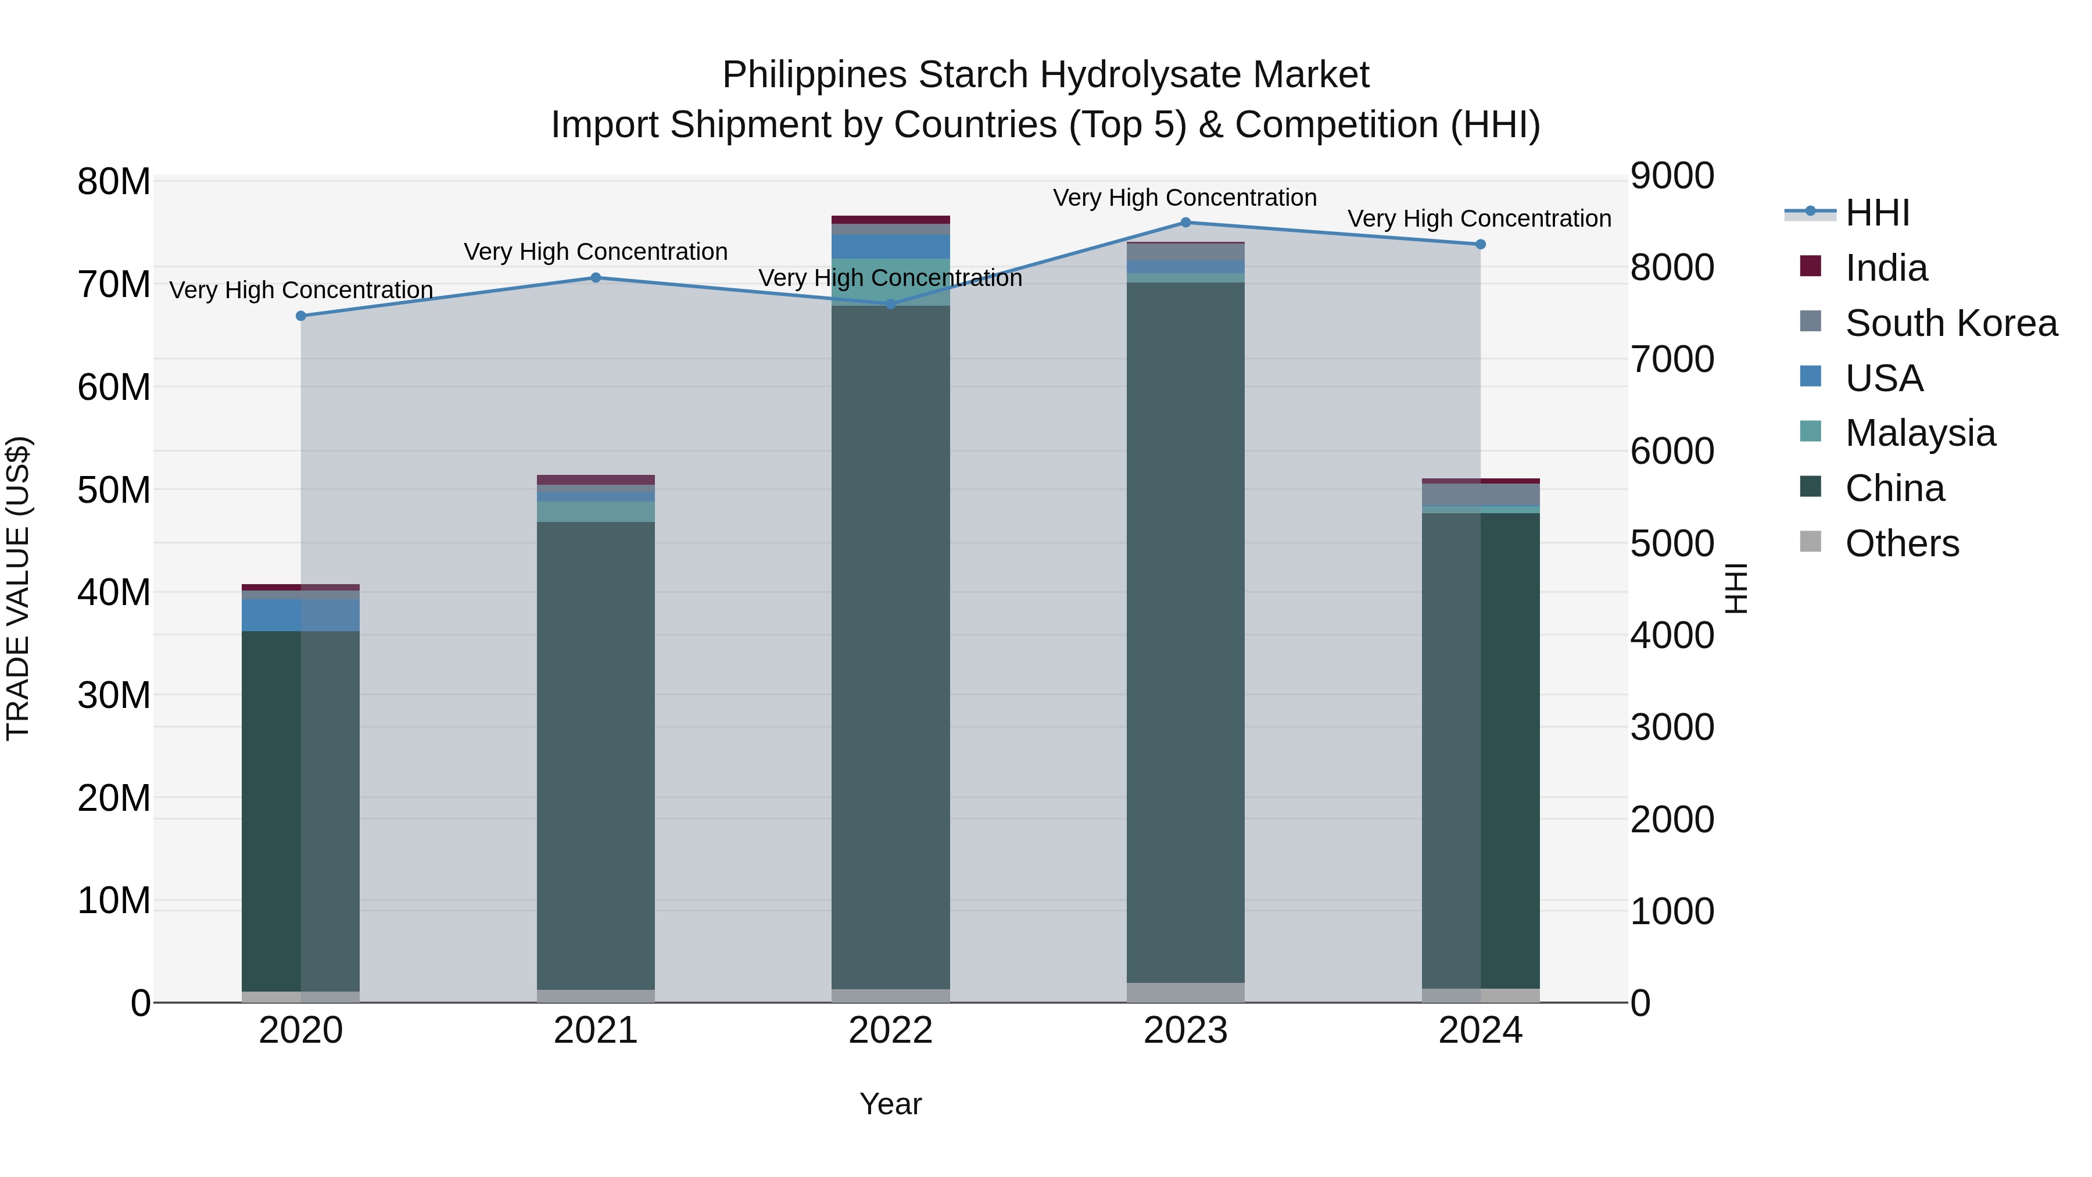Click the HHI data point for 2021
Viewport: 2092px width, 1177px height.
point(595,278)
